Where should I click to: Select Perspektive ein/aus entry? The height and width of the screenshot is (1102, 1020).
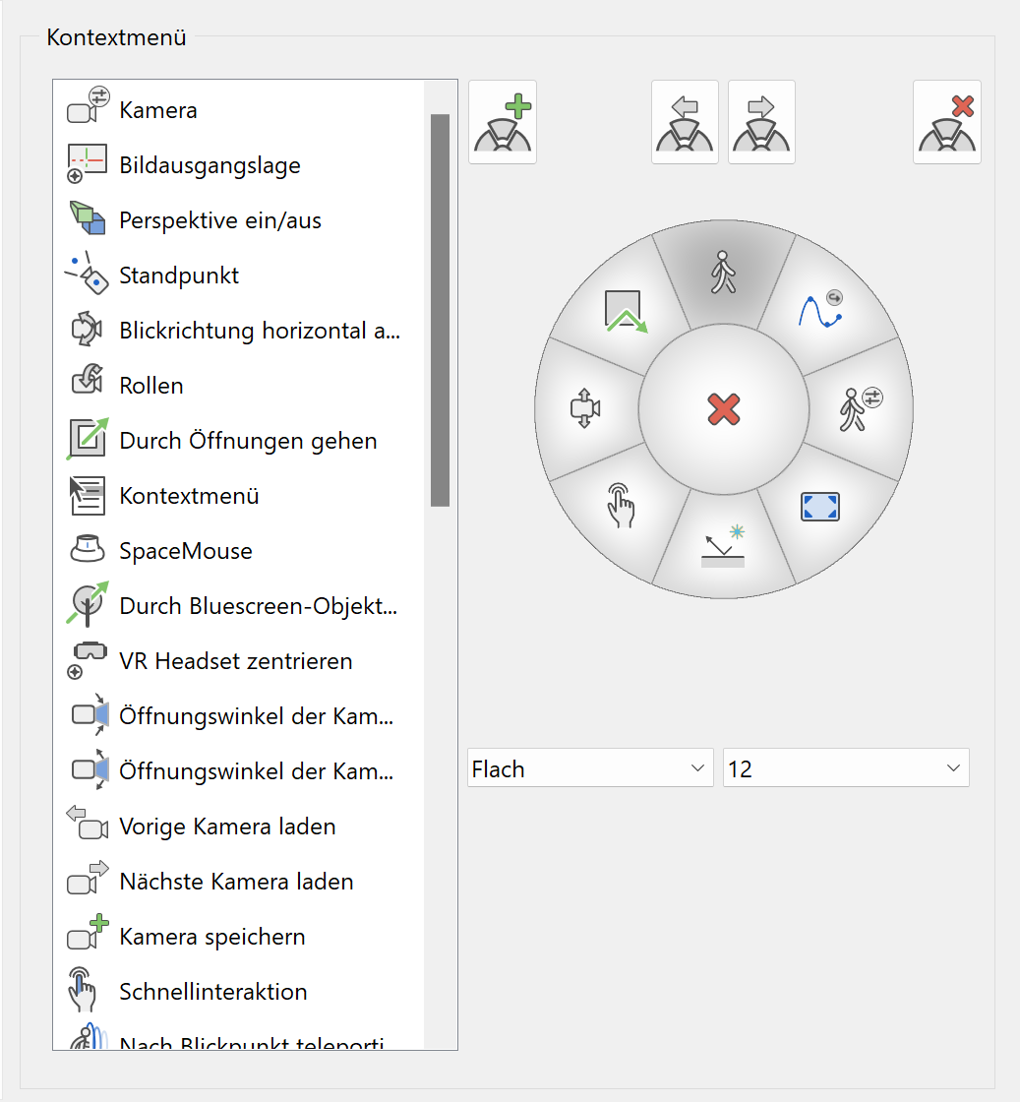(x=238, y=220)
